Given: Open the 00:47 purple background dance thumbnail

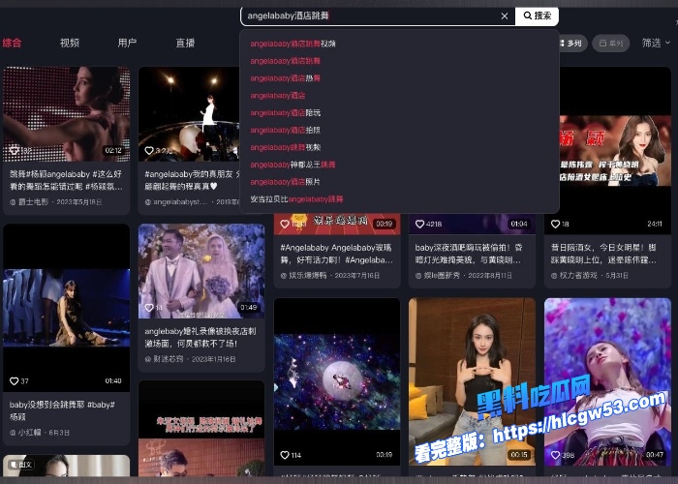Looking at the screenshot, I should [x=607, y=381].
